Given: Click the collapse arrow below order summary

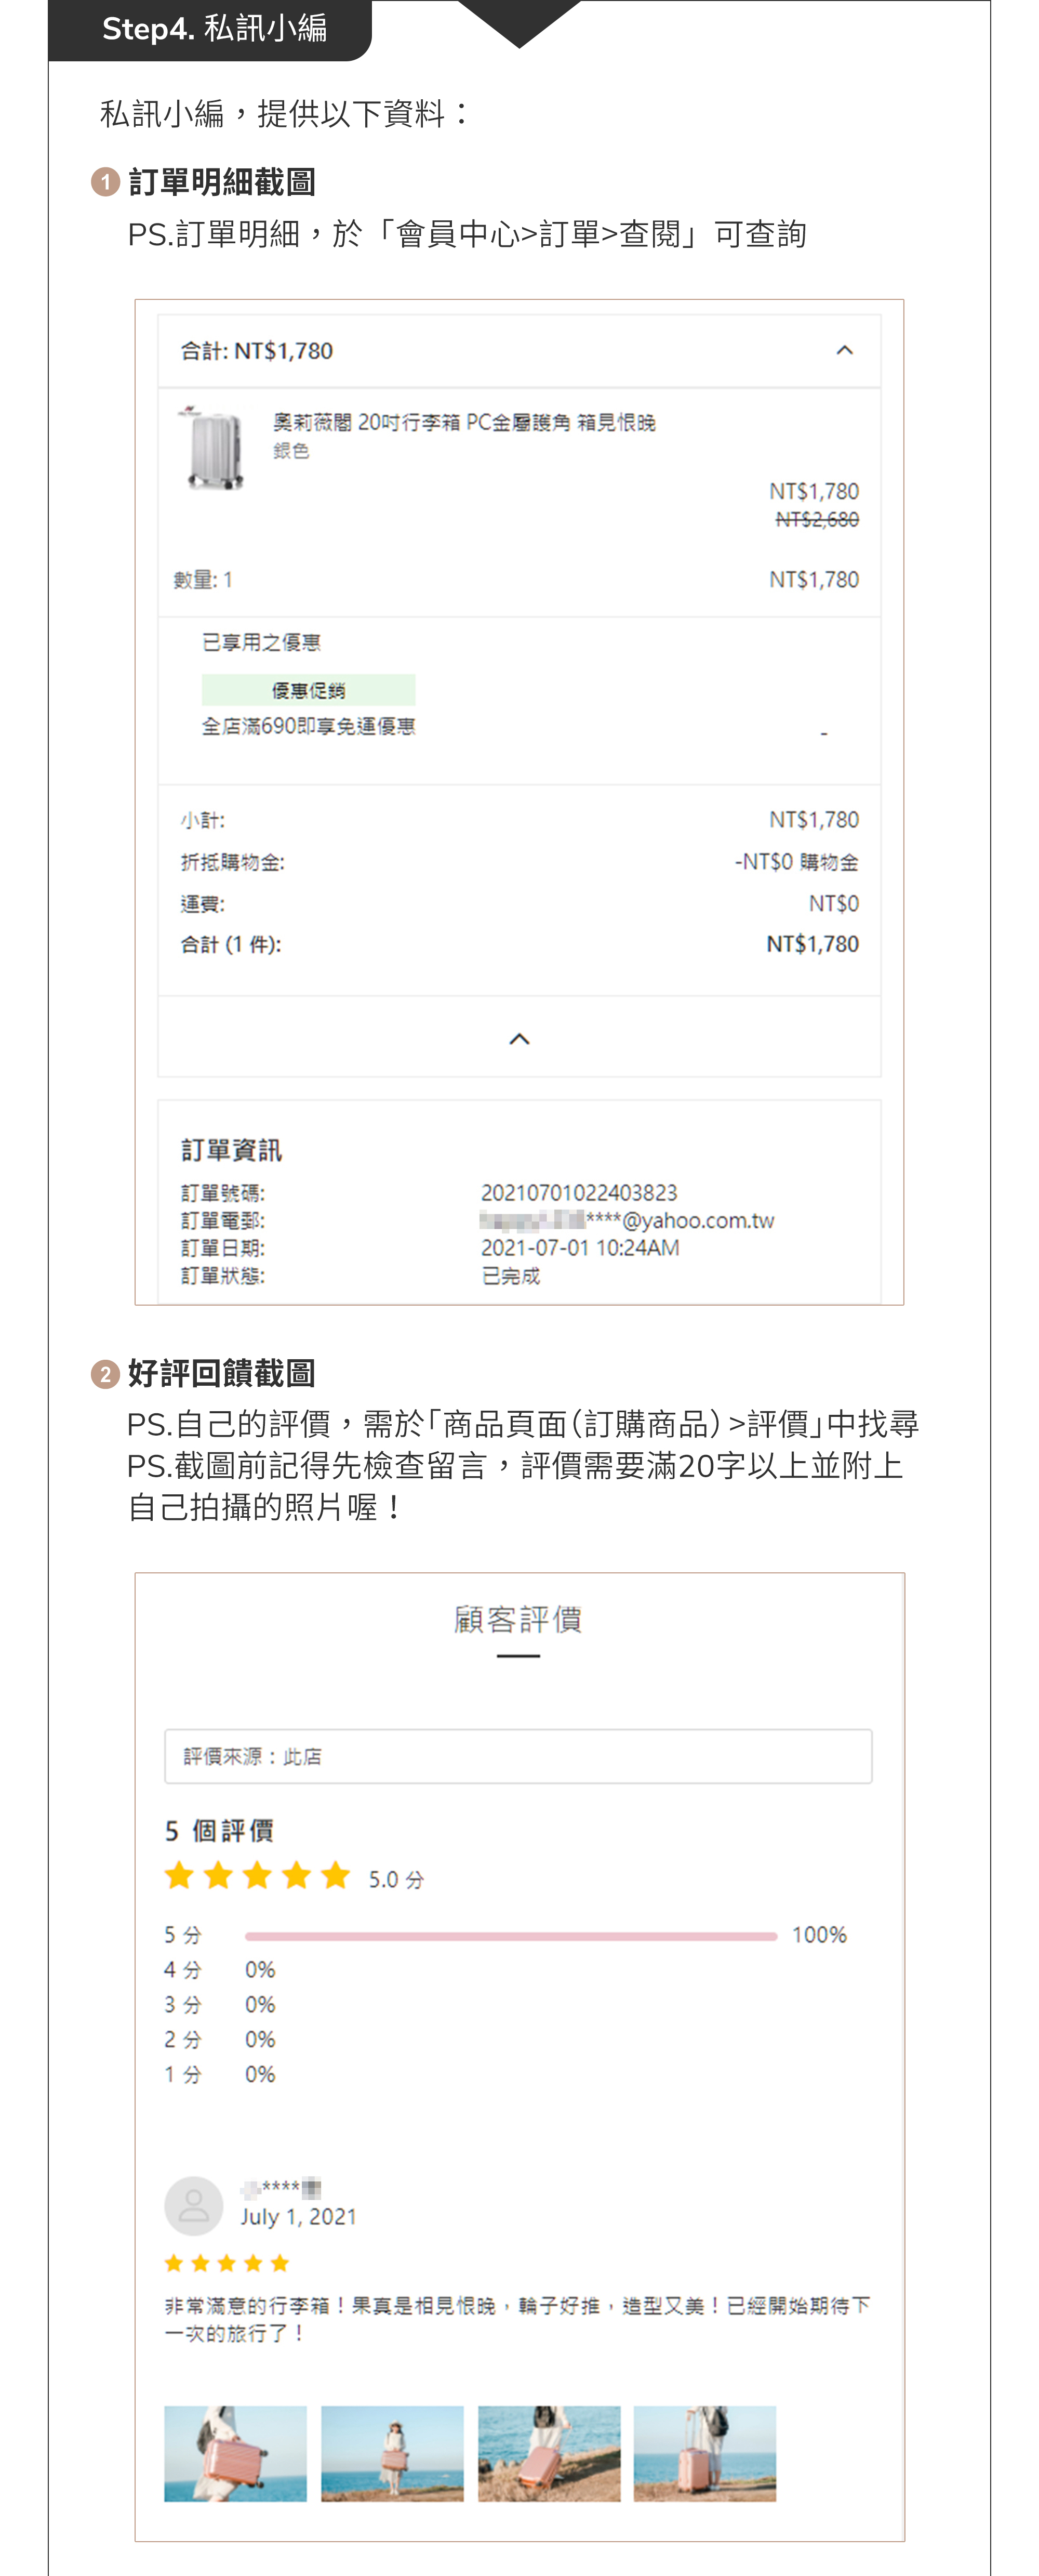Looking at the screenshot, I should pos(518,1039).
